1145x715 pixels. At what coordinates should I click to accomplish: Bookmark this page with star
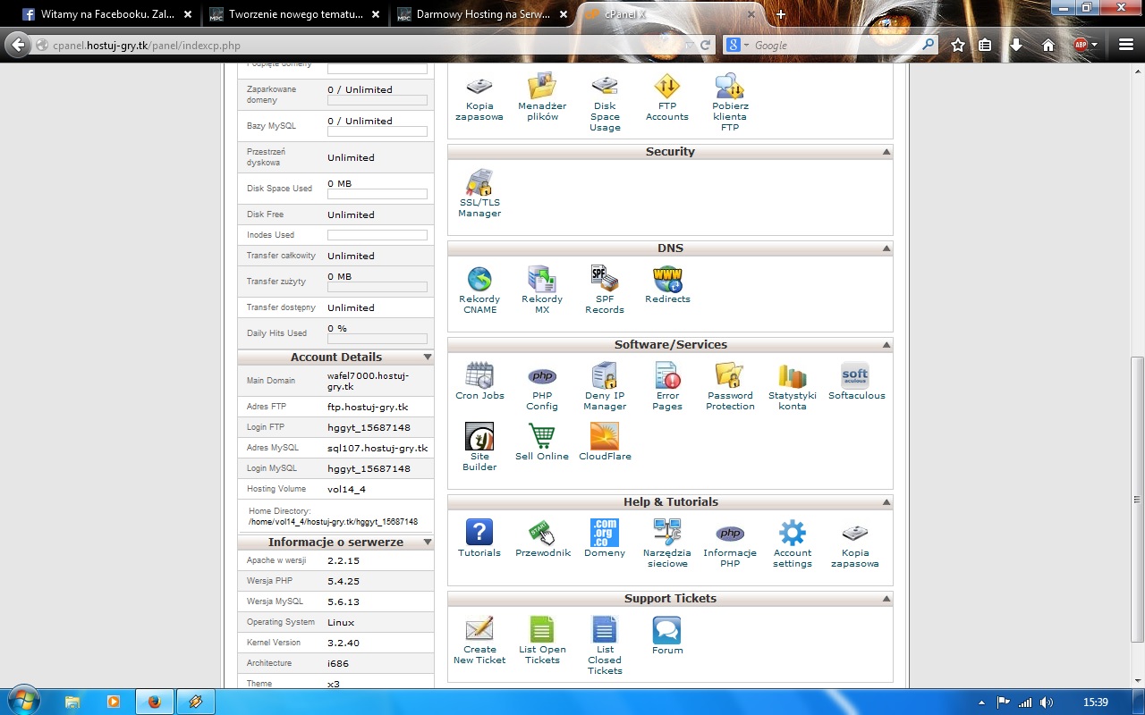[x=958, y=45]
